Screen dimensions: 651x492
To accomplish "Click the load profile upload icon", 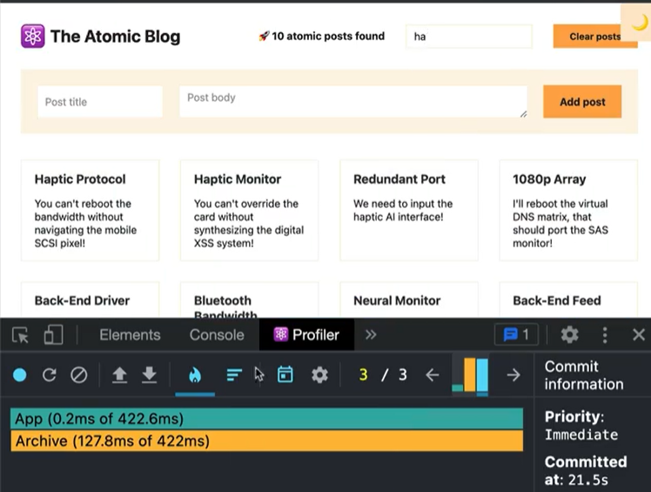I will click(119, 375).
